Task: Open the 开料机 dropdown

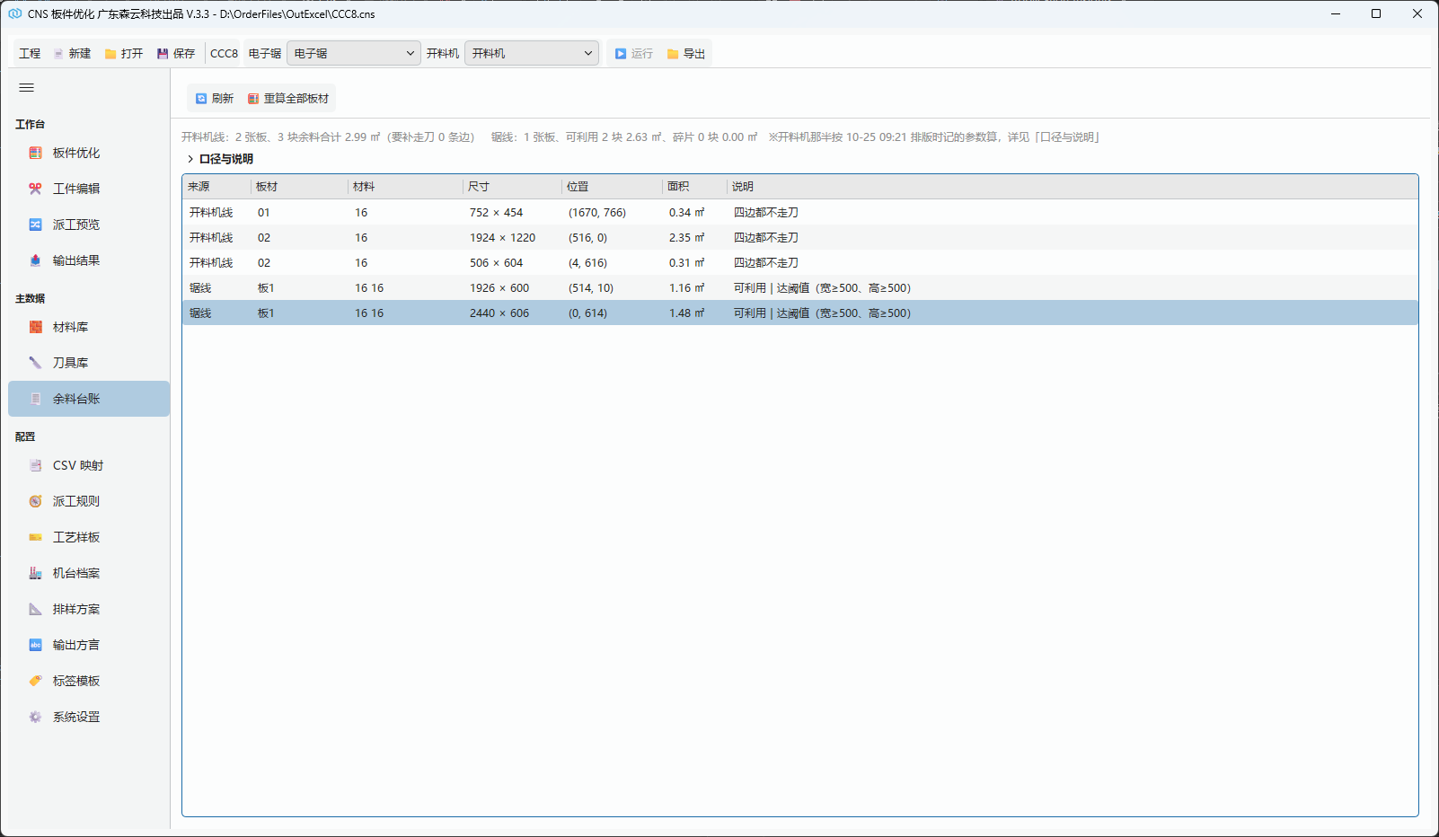Action: [x=532, y=54]
